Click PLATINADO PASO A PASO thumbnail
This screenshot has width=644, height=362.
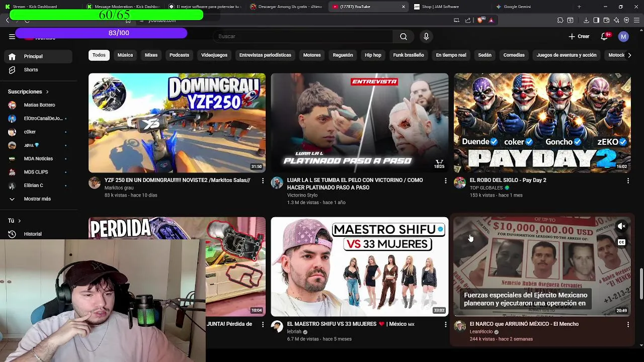[x=360, y=123]
